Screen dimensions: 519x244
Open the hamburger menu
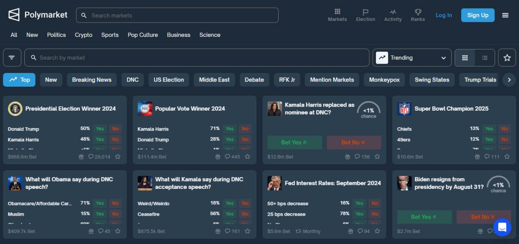click(x=505, y=15)
